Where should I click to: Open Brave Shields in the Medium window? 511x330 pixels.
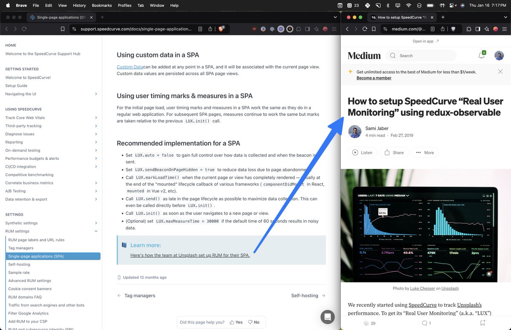[x=453, y=29]
